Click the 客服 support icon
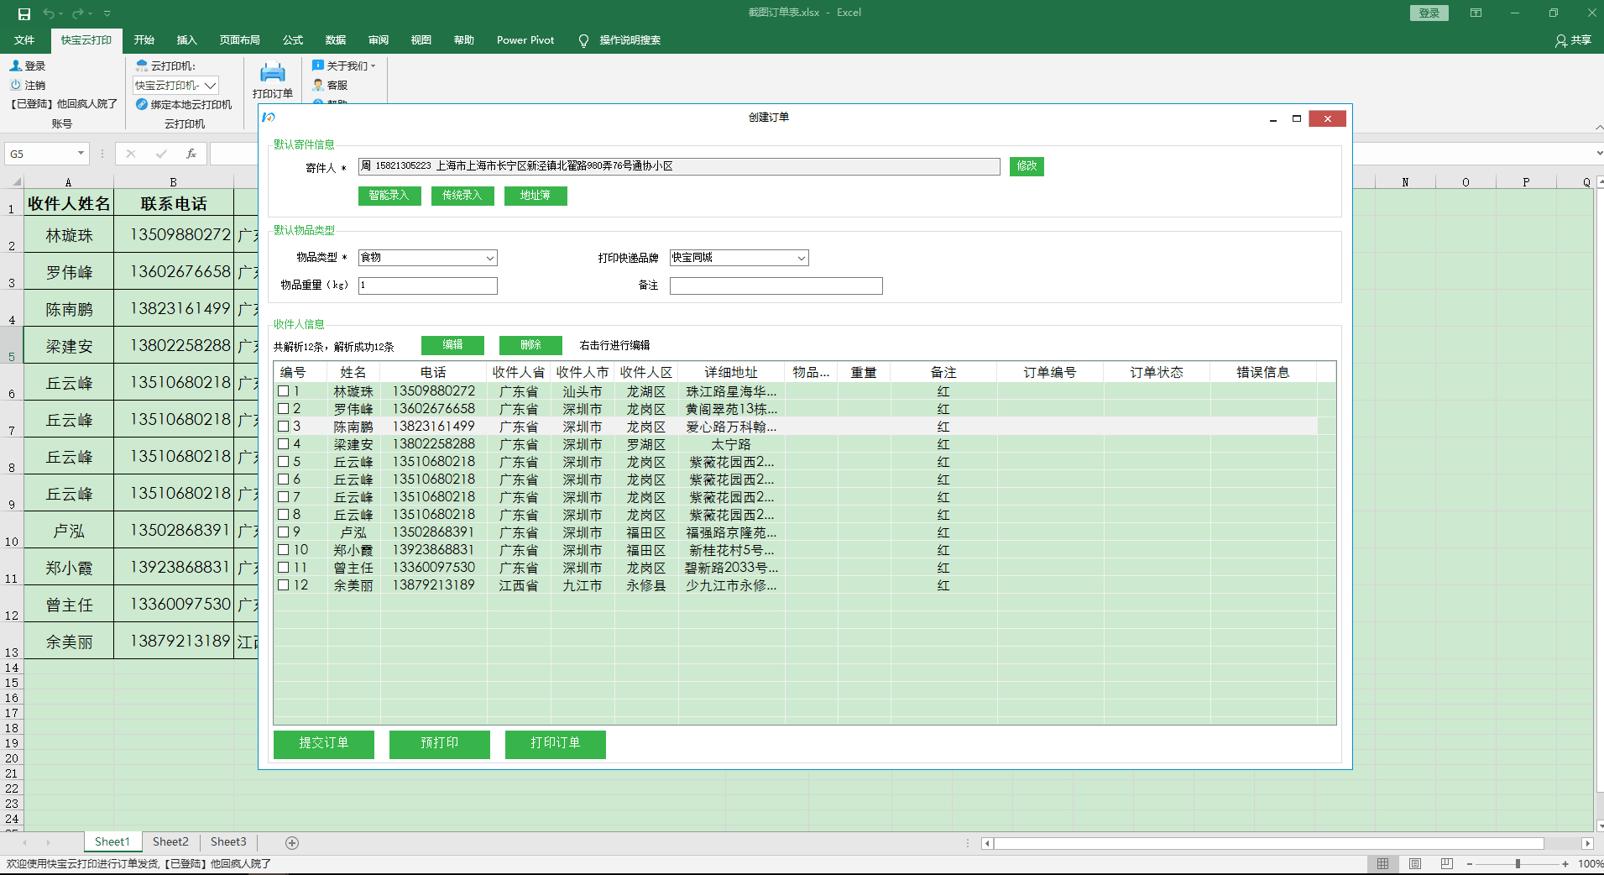Viewport: 1604px width, 875px height. [318, 85]
